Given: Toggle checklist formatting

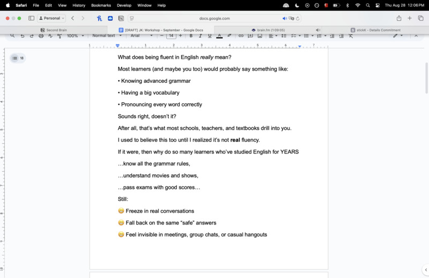Looking at the screenshot, I should [x=293, y=36].
